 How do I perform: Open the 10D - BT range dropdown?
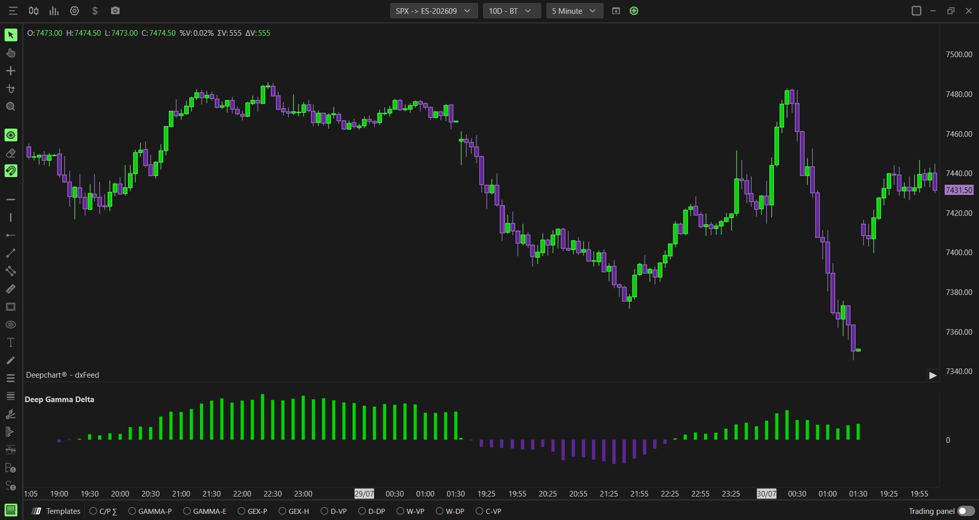[x=512, y=11]
